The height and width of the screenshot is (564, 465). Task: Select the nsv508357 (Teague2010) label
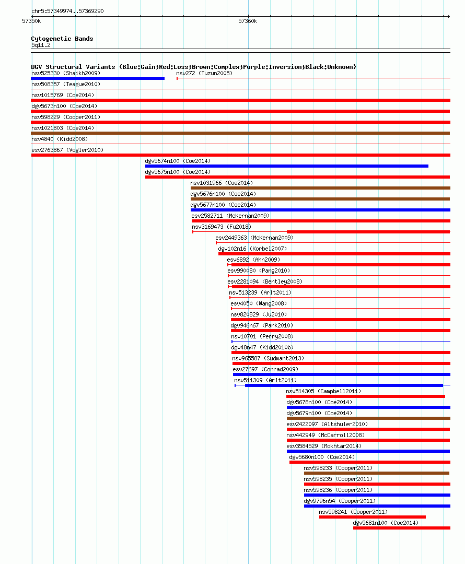point(66,84)
